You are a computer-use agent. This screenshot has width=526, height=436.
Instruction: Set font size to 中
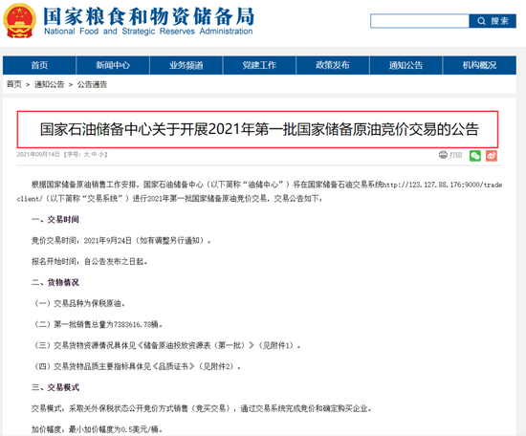(x=94, y=154)
